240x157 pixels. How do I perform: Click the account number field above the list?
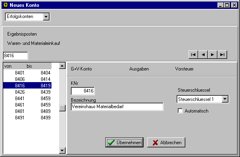point(15,56)
